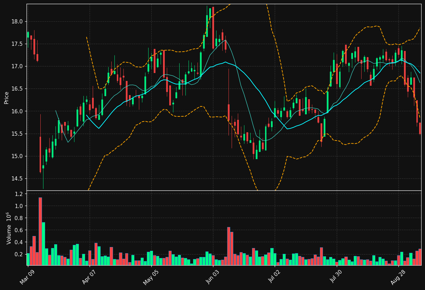Click the 15.0 price tick label
Screen dimensions: 425x290
pos(17,156)
